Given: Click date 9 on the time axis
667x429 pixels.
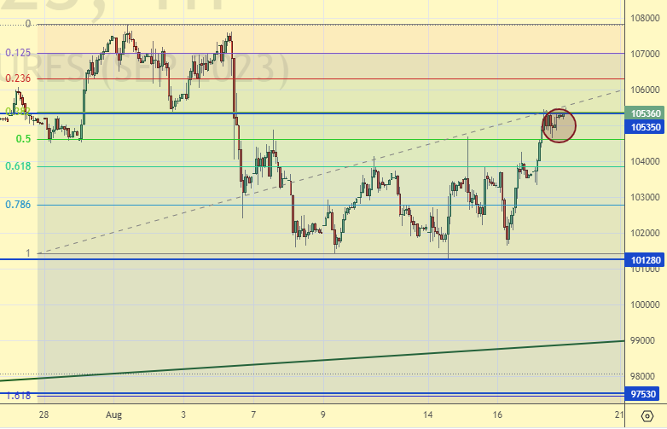Looking at the screenshot, I should click(x=323, y=414).
